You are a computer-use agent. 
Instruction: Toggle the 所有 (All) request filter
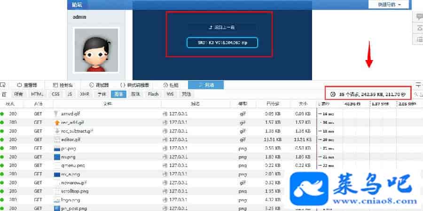pos(18,94)
